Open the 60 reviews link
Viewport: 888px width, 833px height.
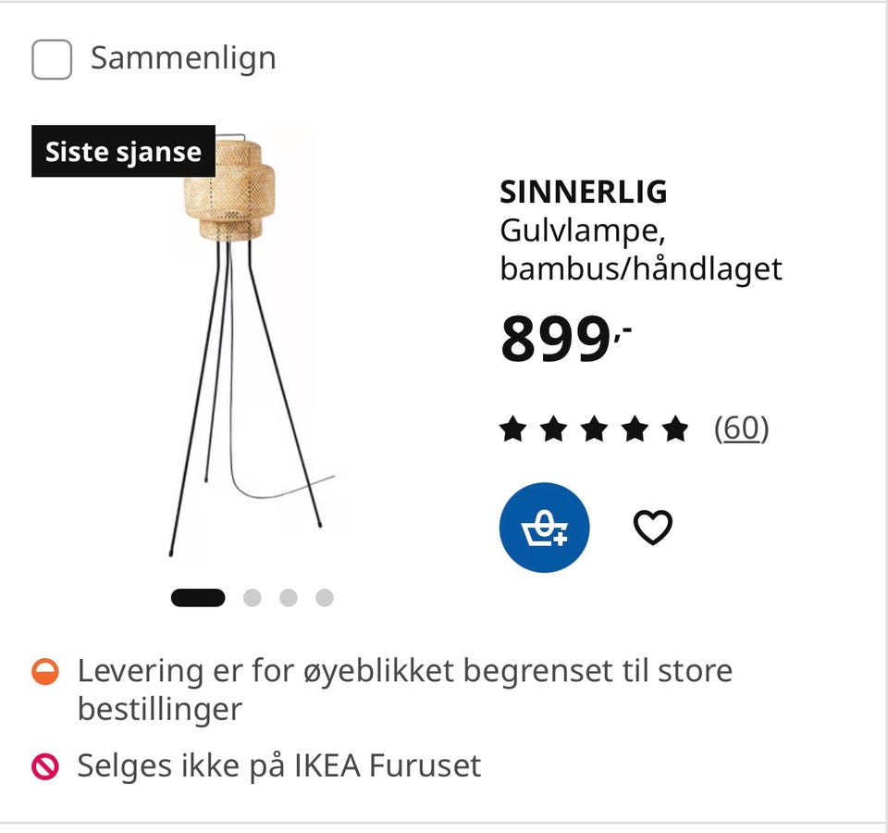point(741,428)
